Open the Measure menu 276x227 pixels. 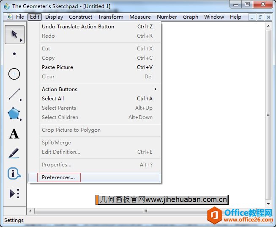click(x=140, y=17)
